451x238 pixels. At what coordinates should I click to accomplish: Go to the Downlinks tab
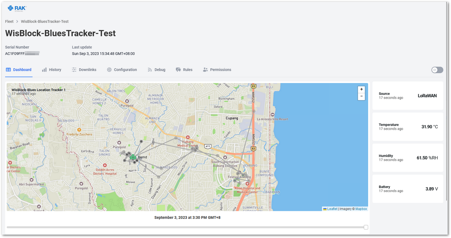point(84,70)
